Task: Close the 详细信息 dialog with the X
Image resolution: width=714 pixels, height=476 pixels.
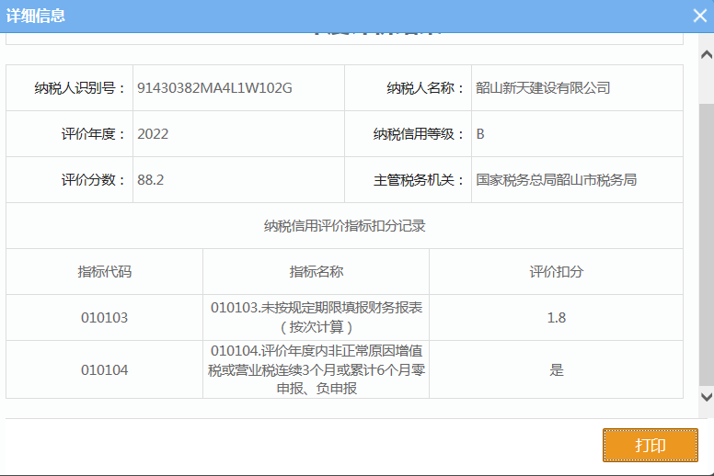Action: [699, 16]
